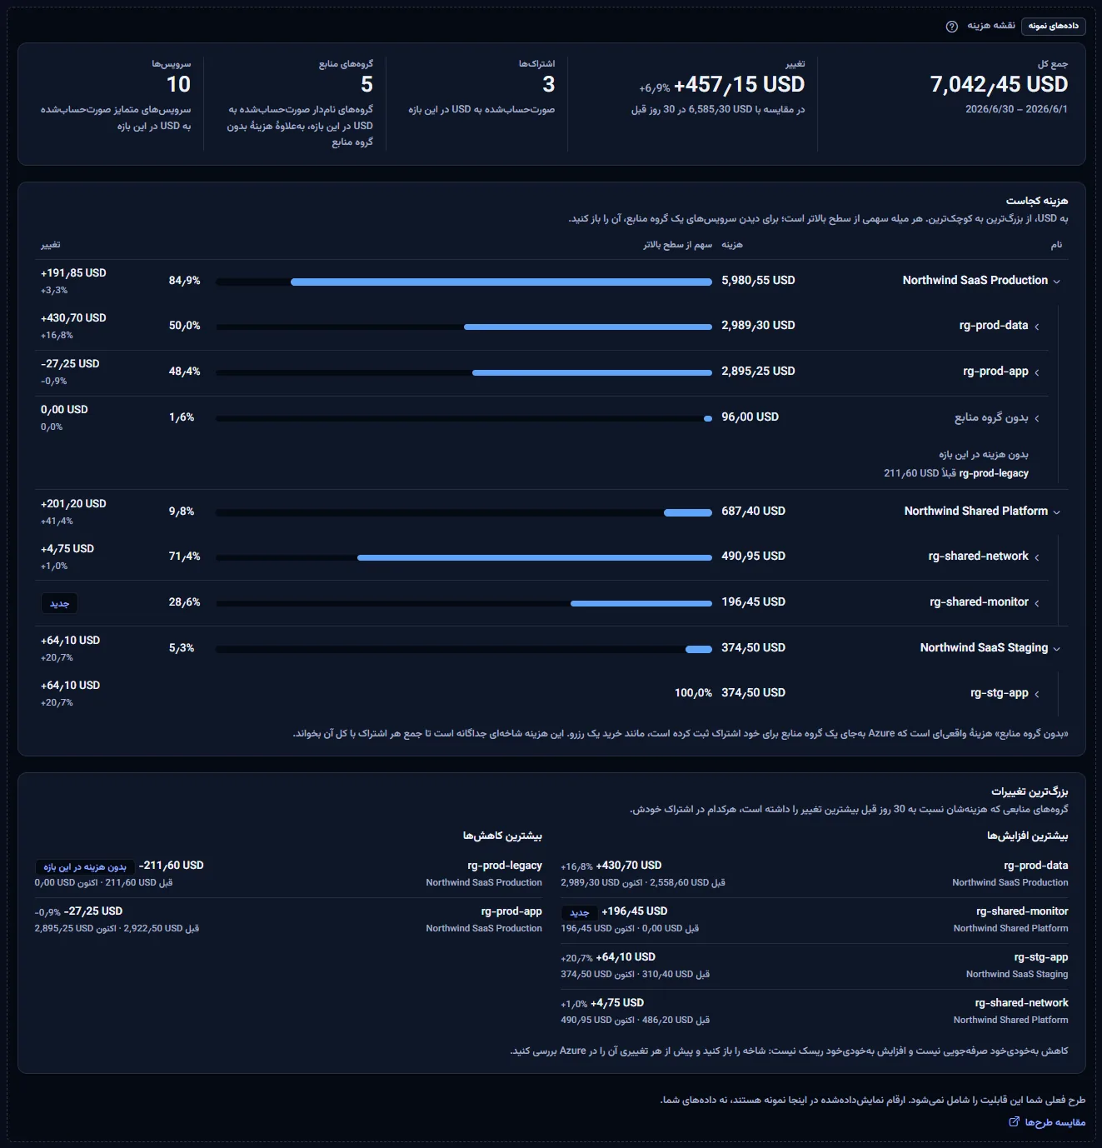
Task: Collapse the Northwind Shared Platform subscription
Action: [1056, 512]
